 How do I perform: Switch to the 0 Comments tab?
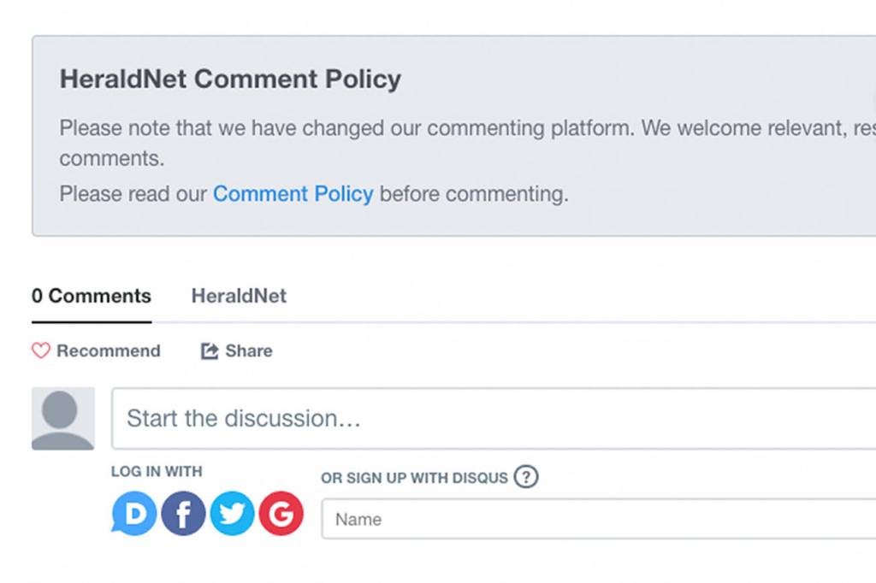click(x=92, y=296)
